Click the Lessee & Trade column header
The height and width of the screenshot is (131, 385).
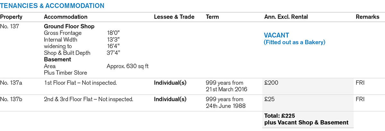pyautogui.click(x=174, y=17)
